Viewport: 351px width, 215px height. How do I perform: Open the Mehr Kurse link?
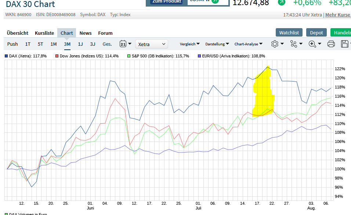pos(337,15)
